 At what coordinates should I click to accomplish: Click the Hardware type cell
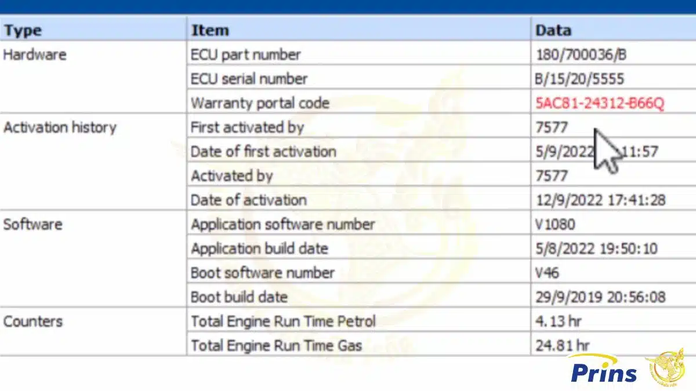point(35,54)
